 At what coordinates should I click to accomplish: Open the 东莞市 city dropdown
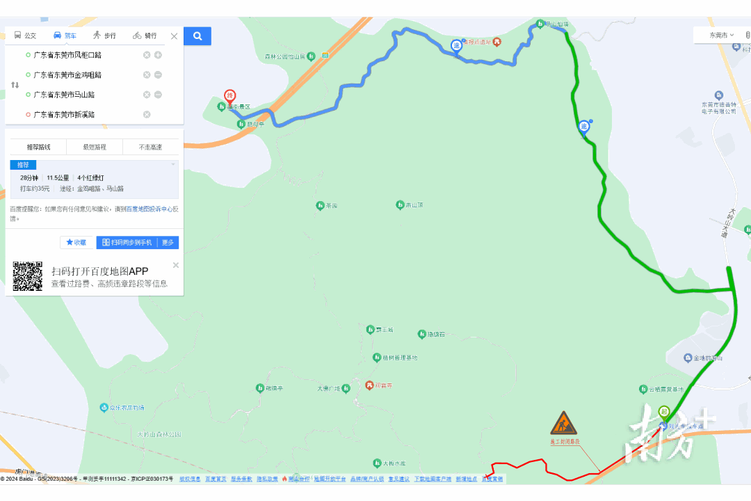[721, 35]
